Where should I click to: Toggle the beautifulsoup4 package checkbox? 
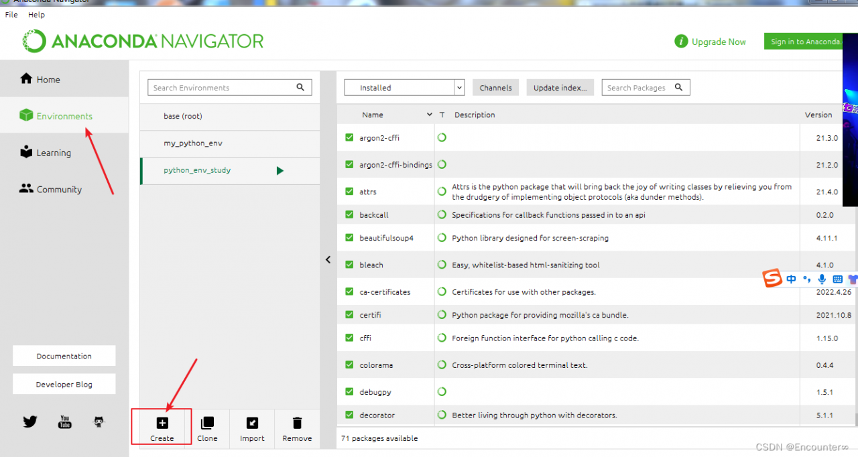click(349, 237)
